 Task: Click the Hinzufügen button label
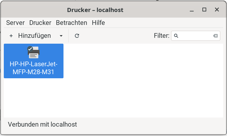(35, 36)
